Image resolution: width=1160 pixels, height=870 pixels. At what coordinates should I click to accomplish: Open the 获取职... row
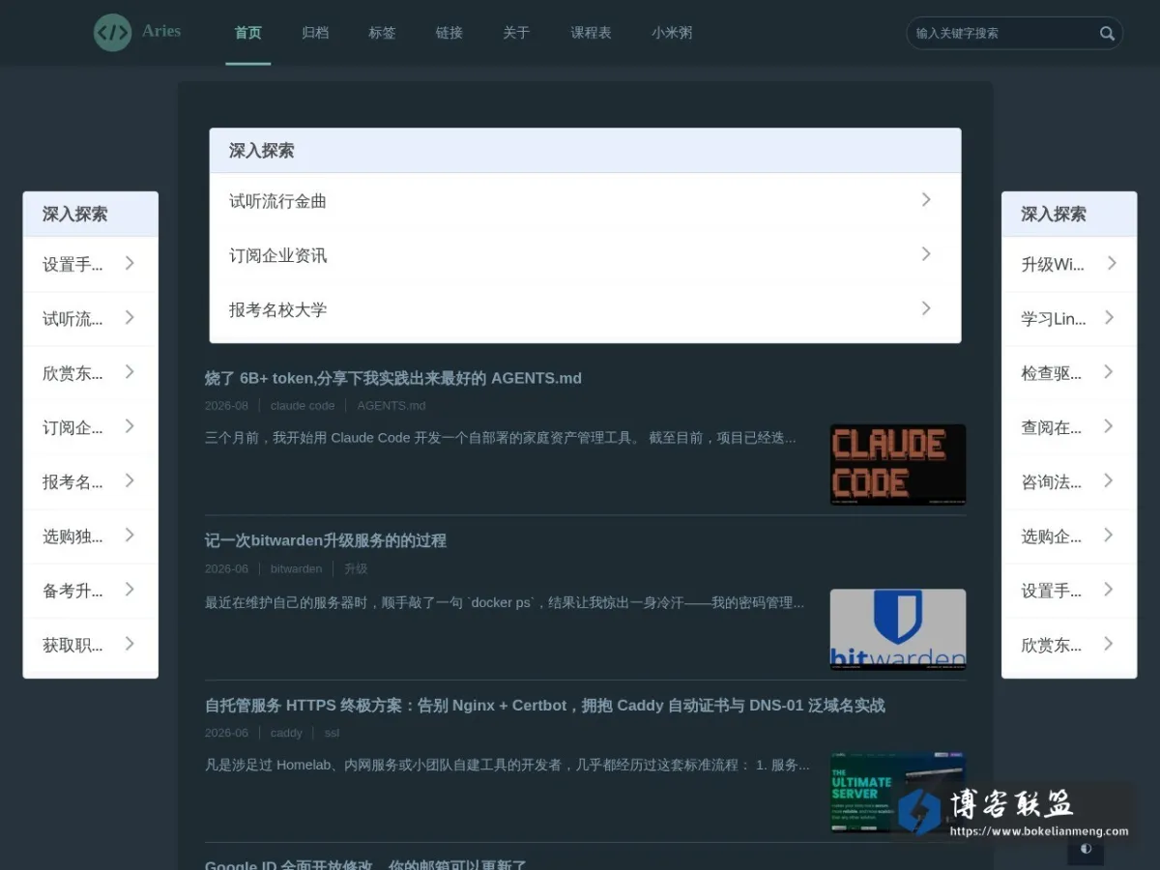(x=91, y=645)
